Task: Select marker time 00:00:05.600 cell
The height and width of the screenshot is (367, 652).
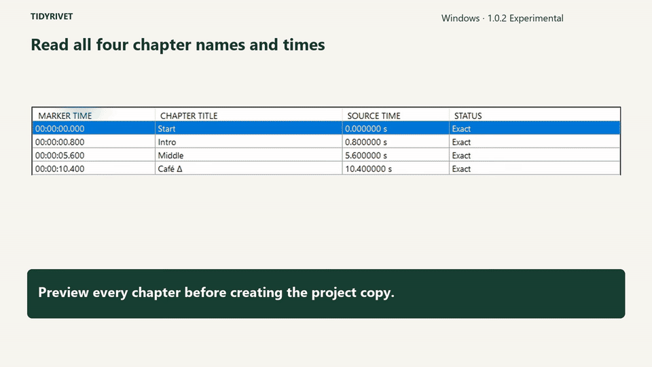Action: pyautogui.click(x=94, y=155)
